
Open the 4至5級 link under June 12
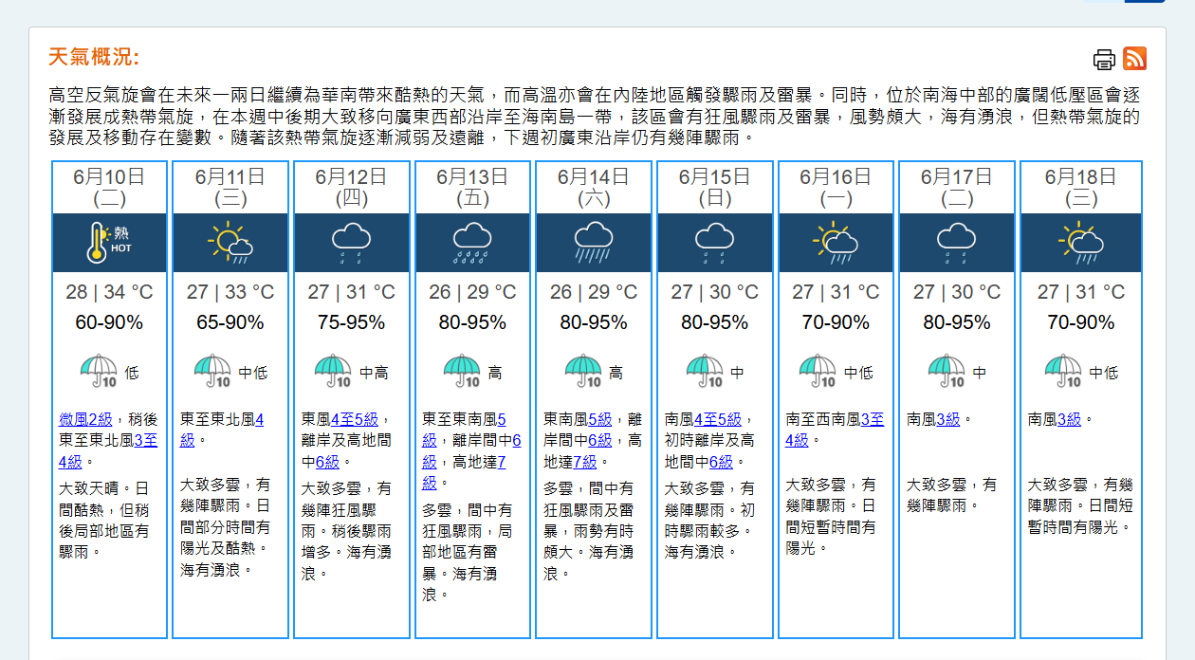[x=355, y=419]
